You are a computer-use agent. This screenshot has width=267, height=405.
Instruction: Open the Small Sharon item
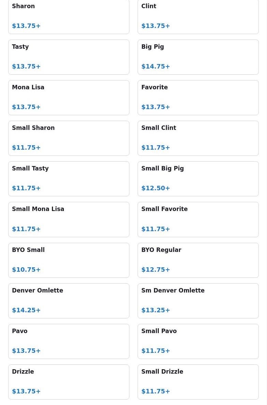pyautogui.click(x=69, y=138)
